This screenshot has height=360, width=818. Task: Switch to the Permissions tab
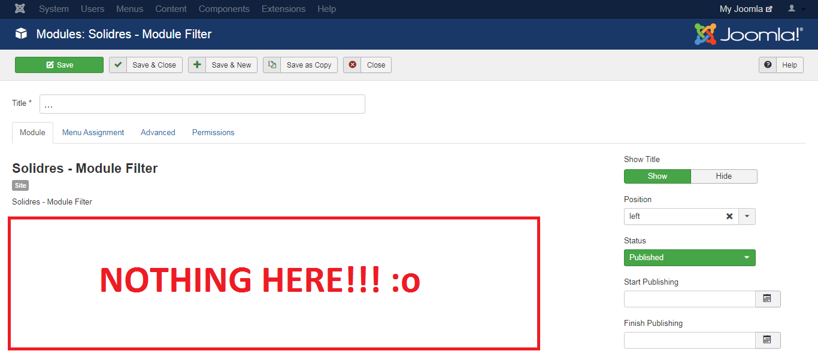tap(213, 133)
